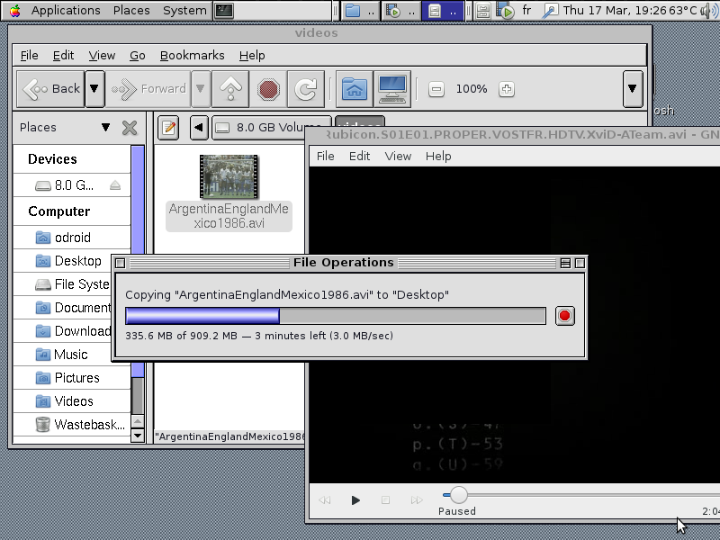Open the System menu in top panel
Screen dimensions: 720x540
pyautogui.click(x=184, y=11)
